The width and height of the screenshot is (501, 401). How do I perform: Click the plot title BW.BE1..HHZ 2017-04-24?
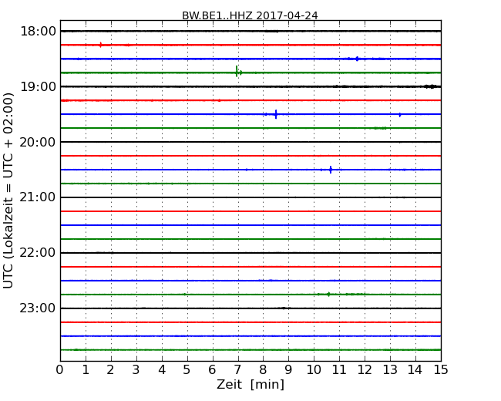point(250,15)
